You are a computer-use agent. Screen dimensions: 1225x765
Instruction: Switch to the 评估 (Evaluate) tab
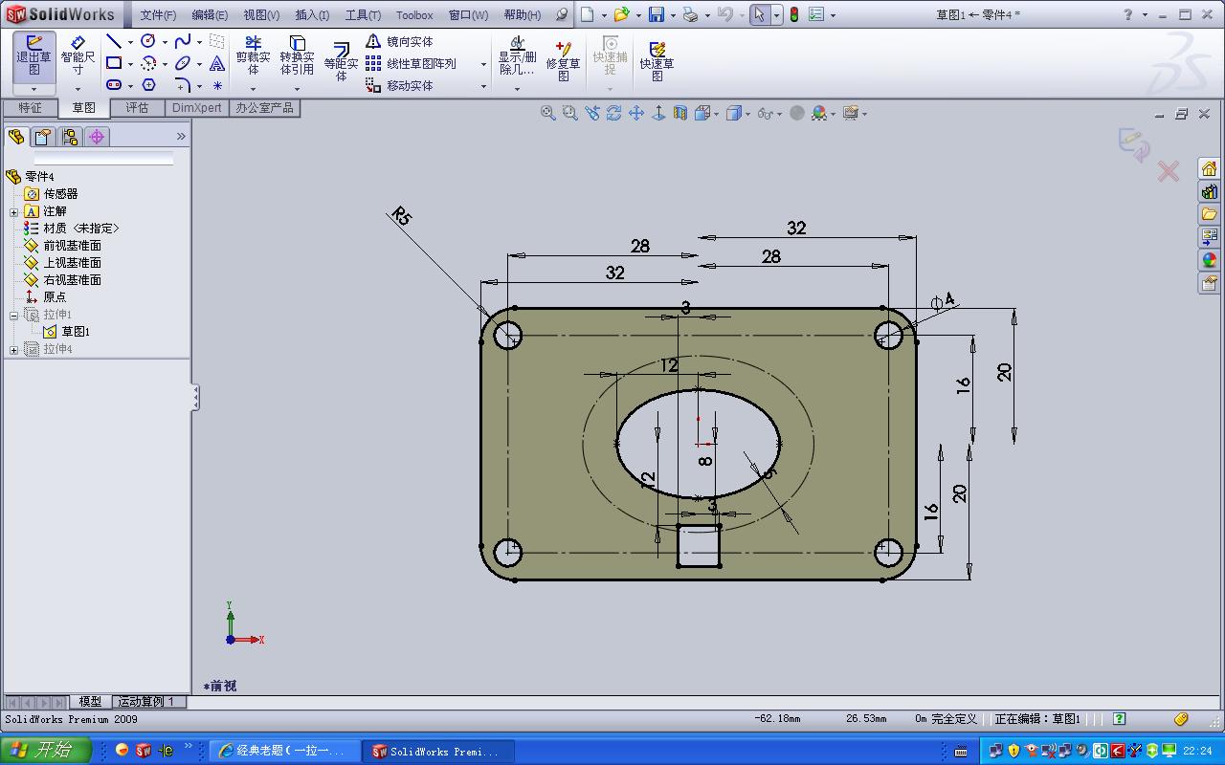click(137, 108)
